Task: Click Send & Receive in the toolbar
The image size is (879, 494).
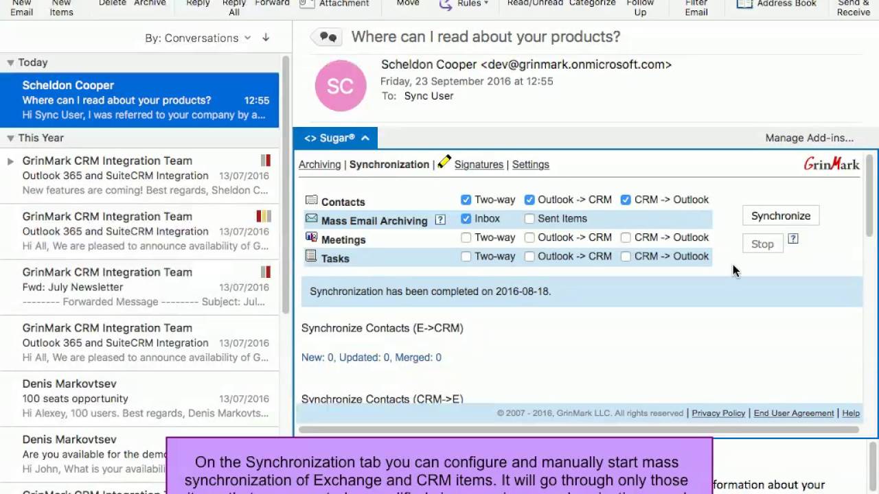Action: click(854, 7)
